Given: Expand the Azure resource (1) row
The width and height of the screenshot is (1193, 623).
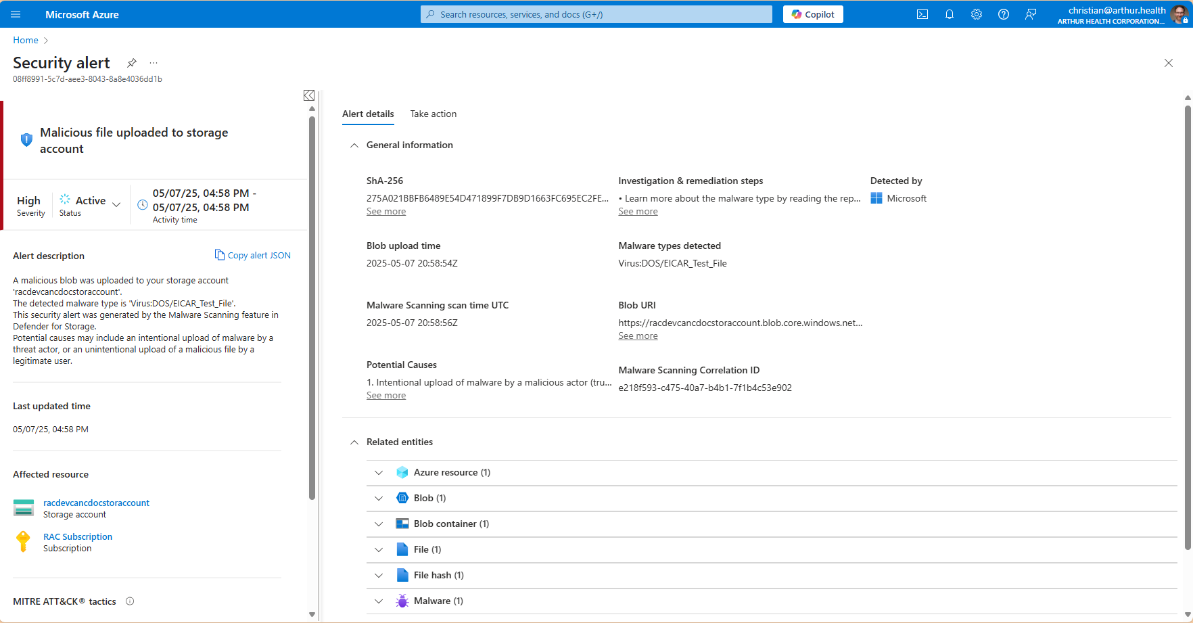Looking at the screenshot, I should point(379,472).
